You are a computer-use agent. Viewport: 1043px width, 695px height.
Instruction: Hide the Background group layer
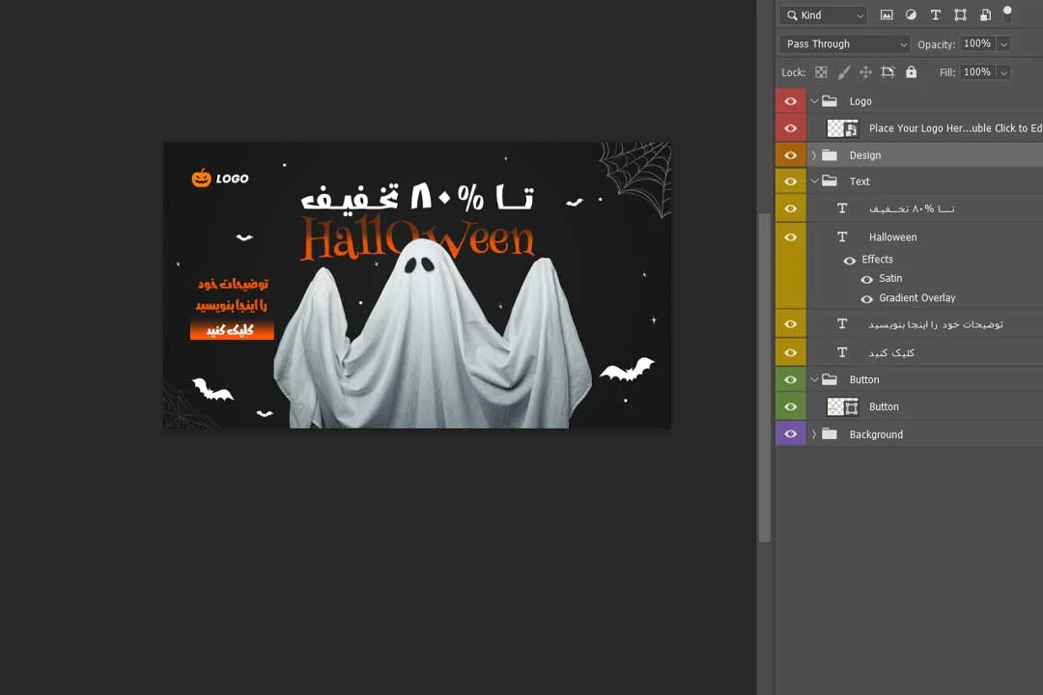tap(790, 434)
